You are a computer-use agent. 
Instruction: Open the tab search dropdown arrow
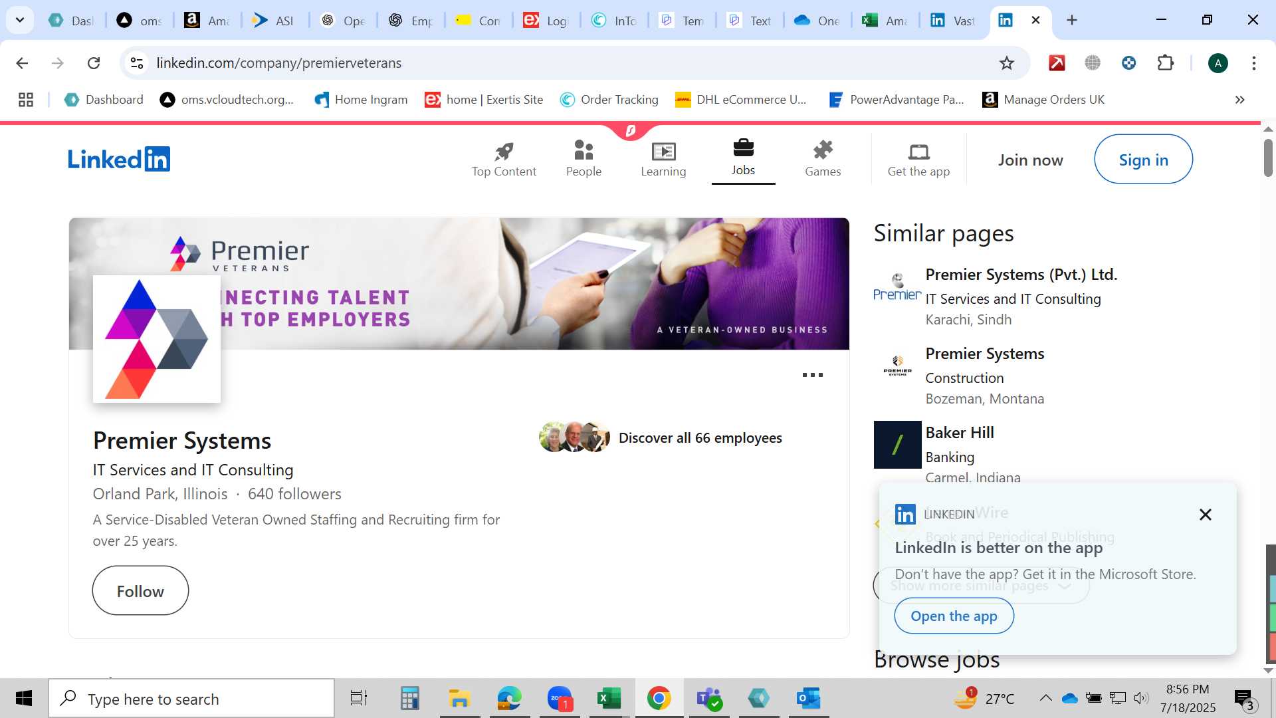tap(20, 20)
